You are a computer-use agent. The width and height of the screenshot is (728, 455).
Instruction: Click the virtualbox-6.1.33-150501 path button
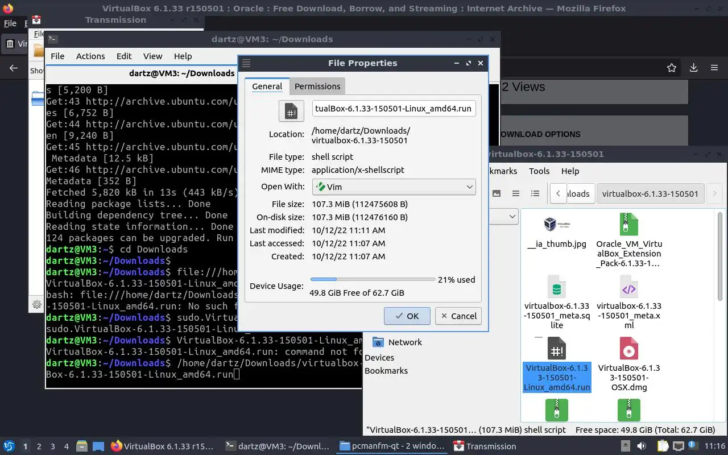coord(650,193)
